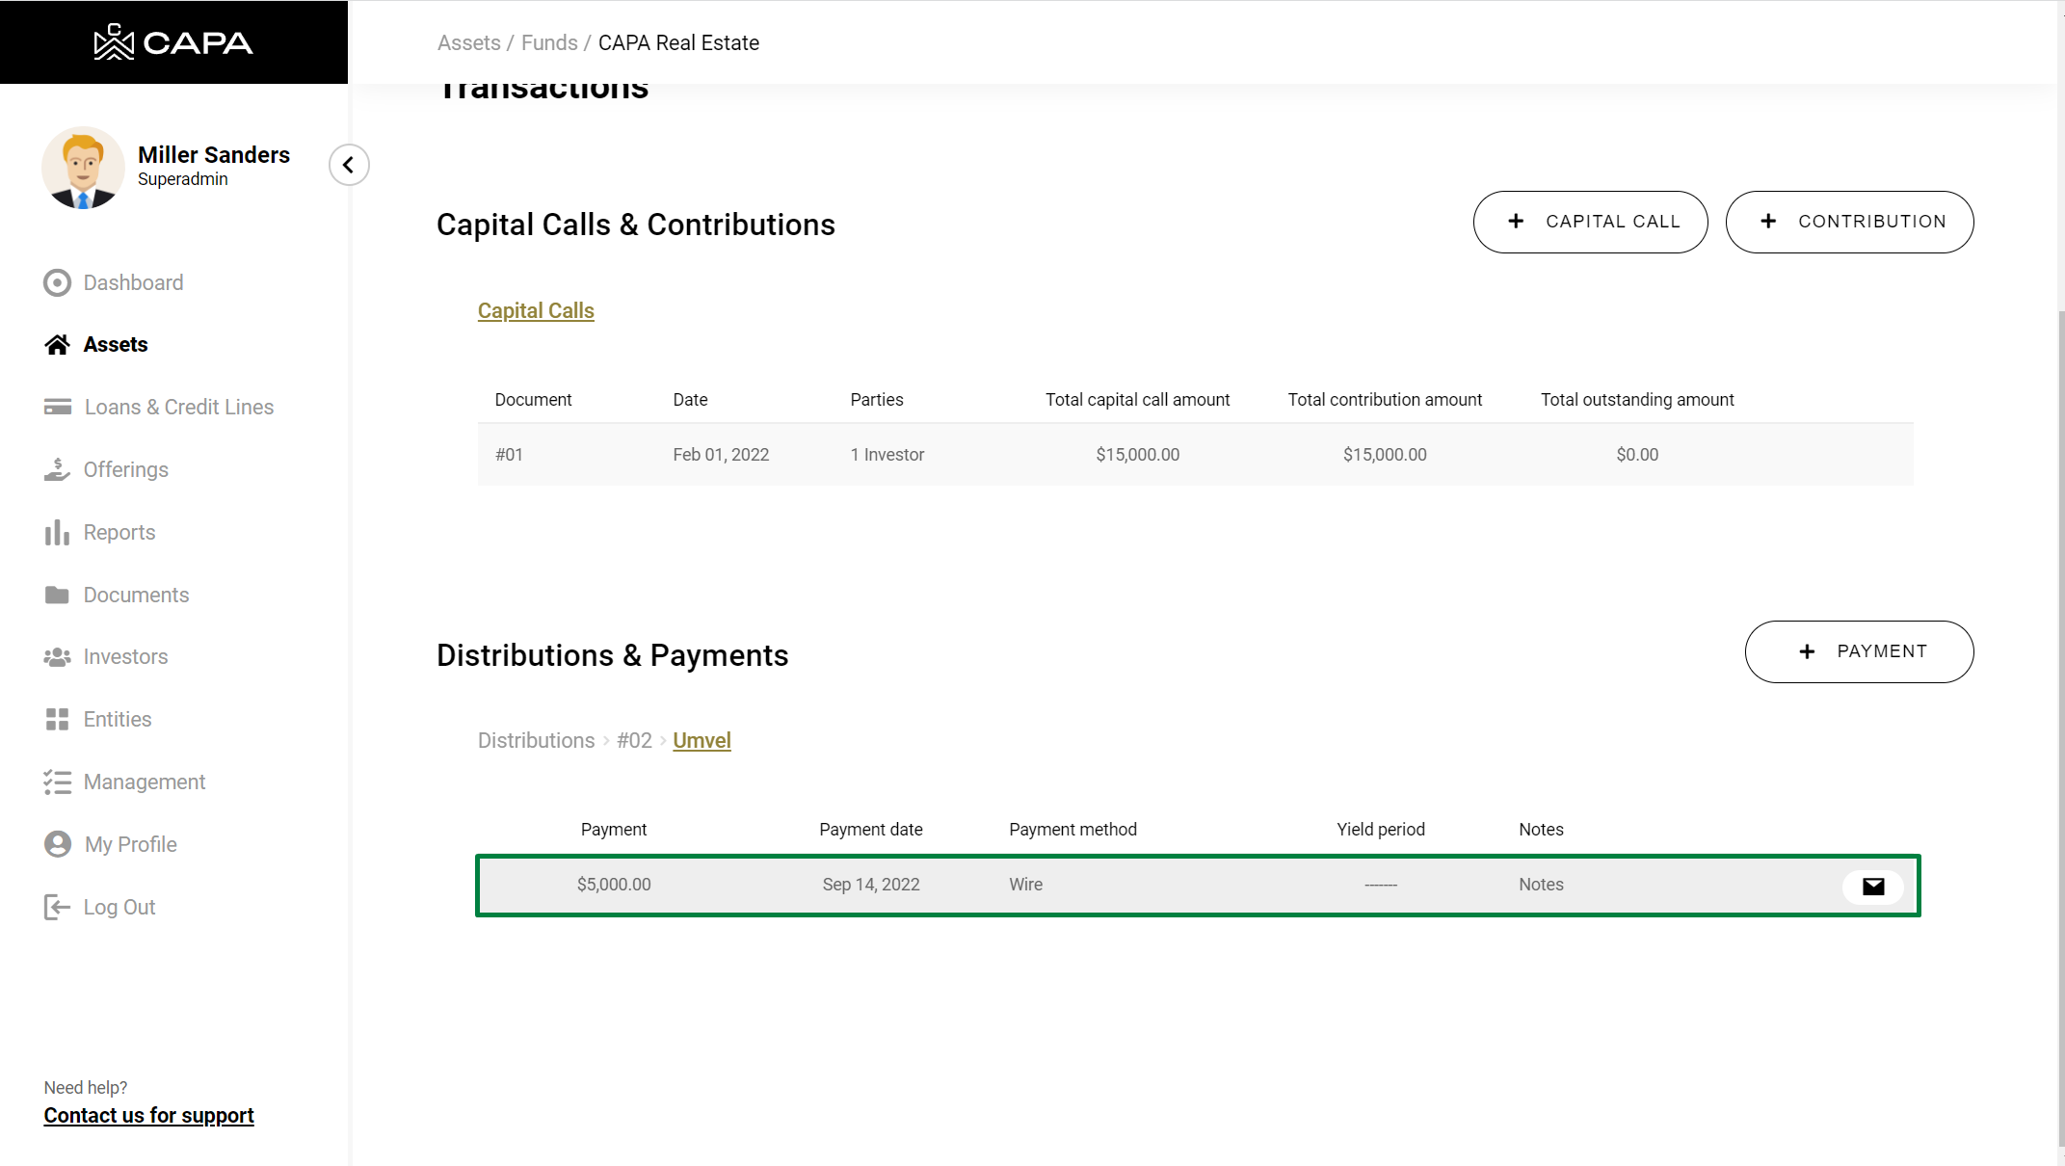Screen dimensions: 2065x1166
Task: Add a new Payment
Action: (1858, 651)
